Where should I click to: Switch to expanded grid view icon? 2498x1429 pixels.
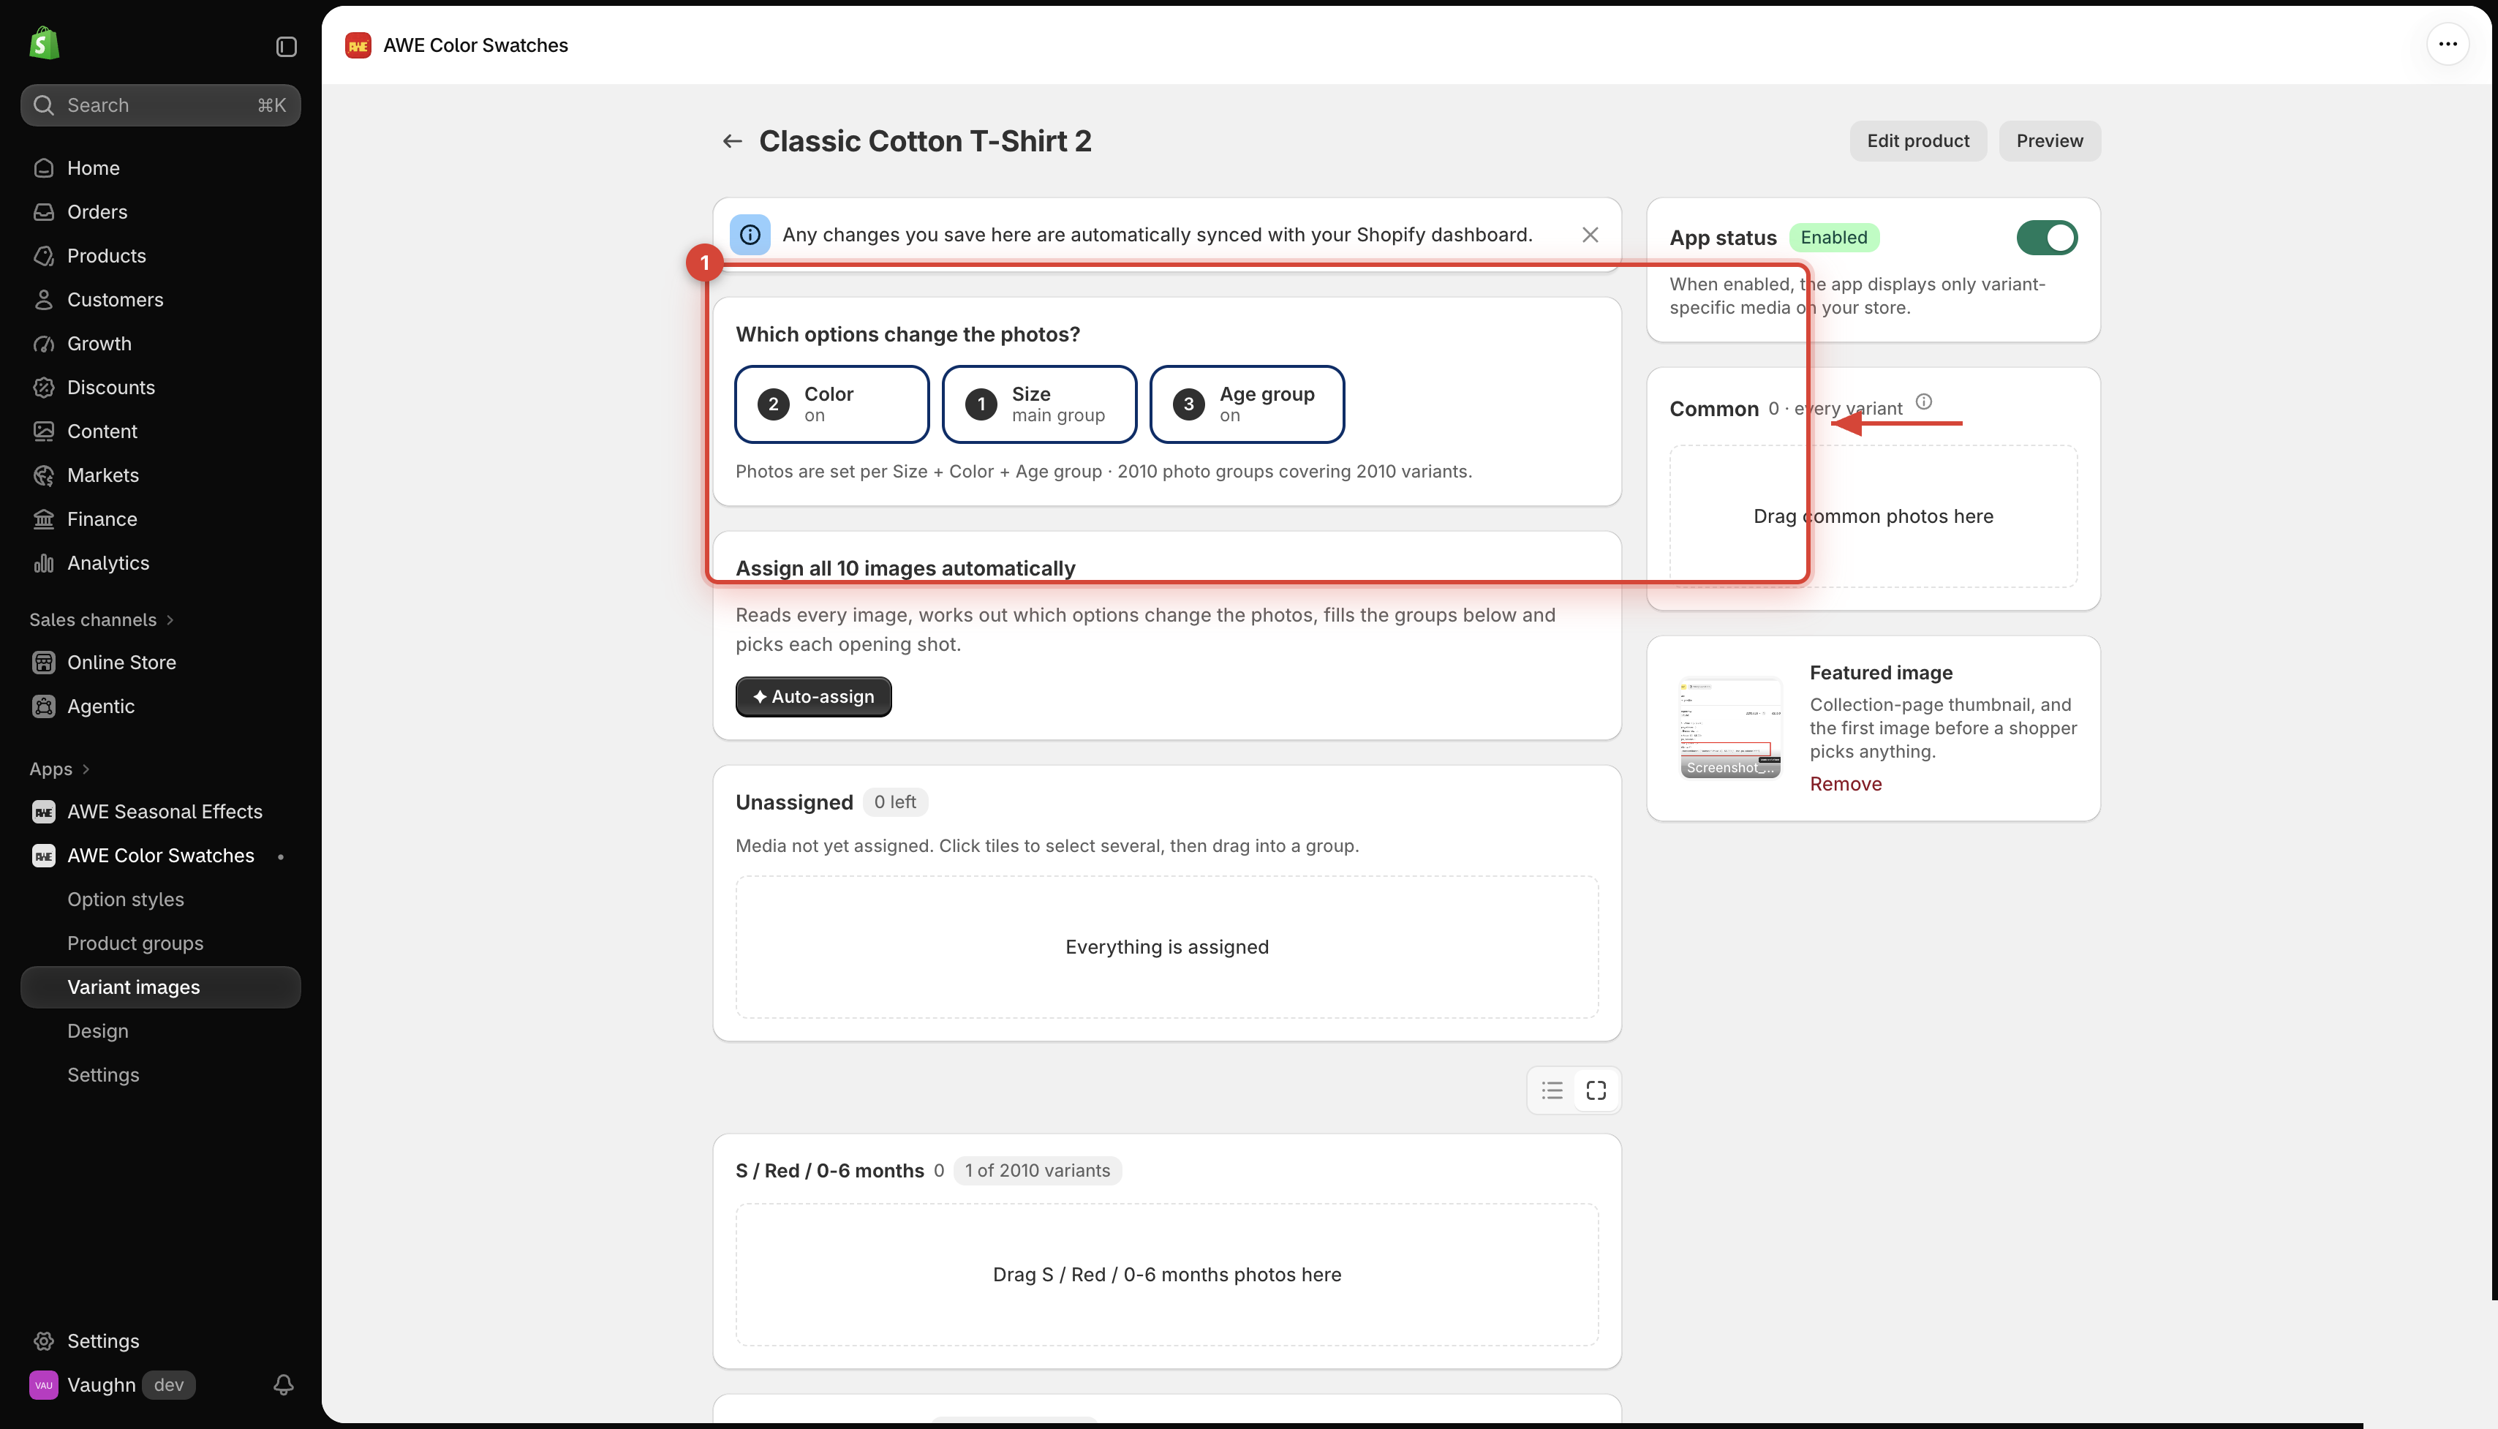click(1596, 1090)
